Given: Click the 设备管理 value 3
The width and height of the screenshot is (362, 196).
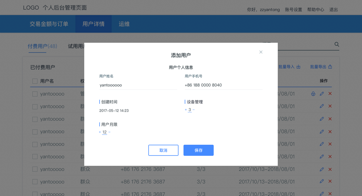Looking at the screenshot, I should click(189, 110).
